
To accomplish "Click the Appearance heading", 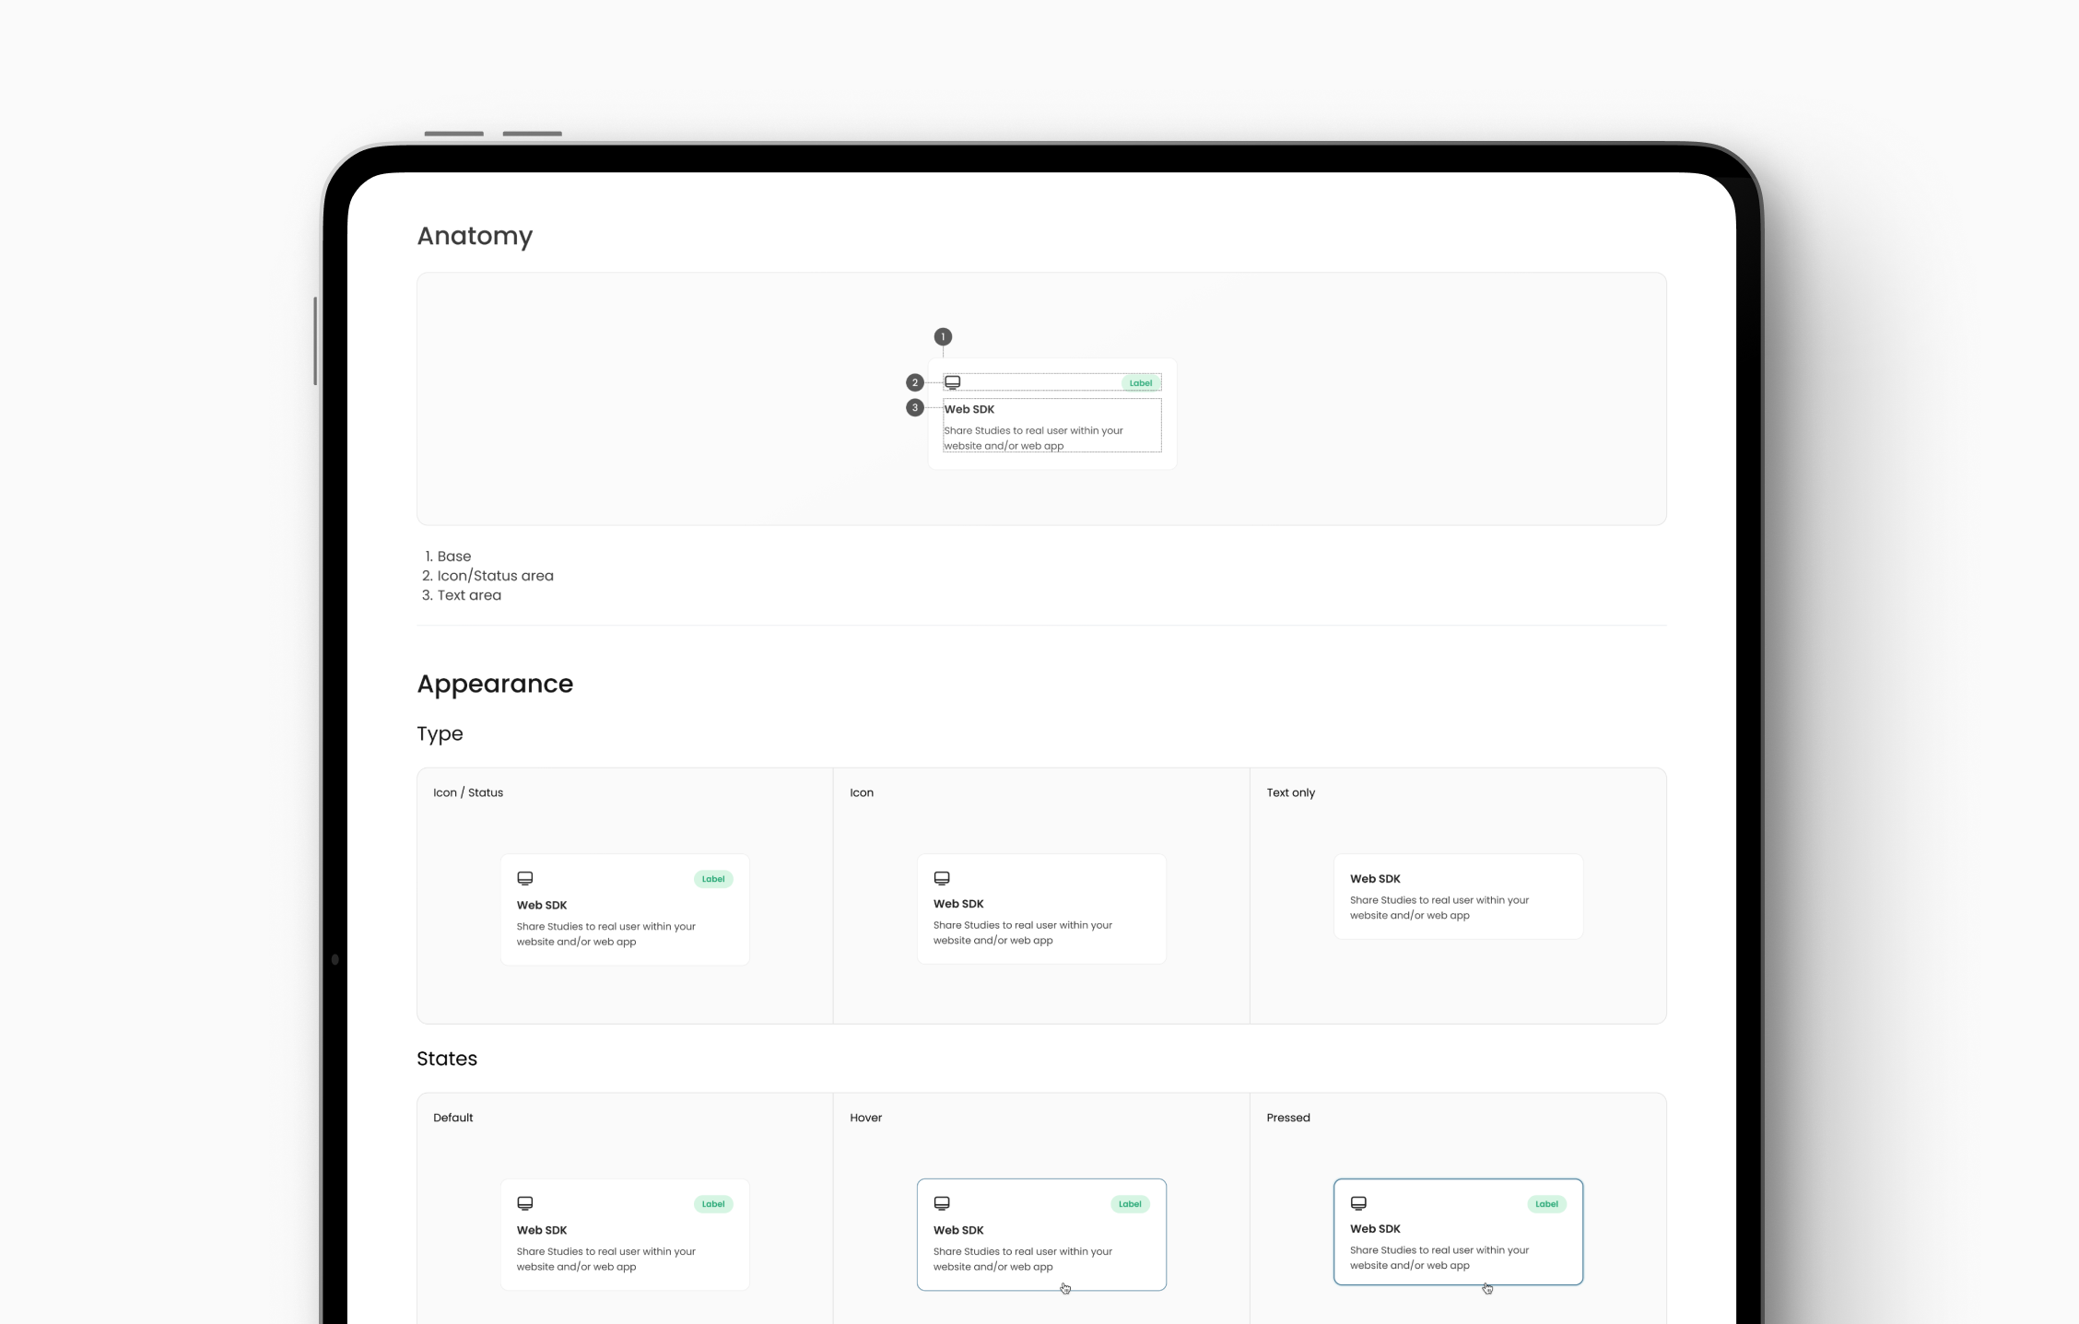I will (495, 684).
